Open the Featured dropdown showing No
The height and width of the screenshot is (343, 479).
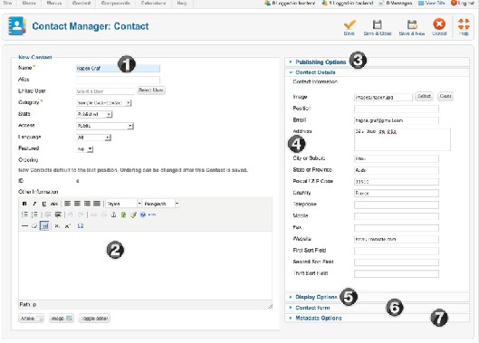click(x=84, y=149)
